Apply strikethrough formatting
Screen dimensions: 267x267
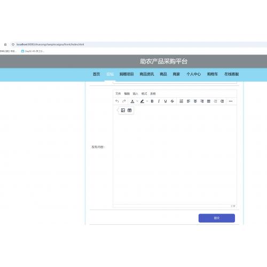coord(172,101)
